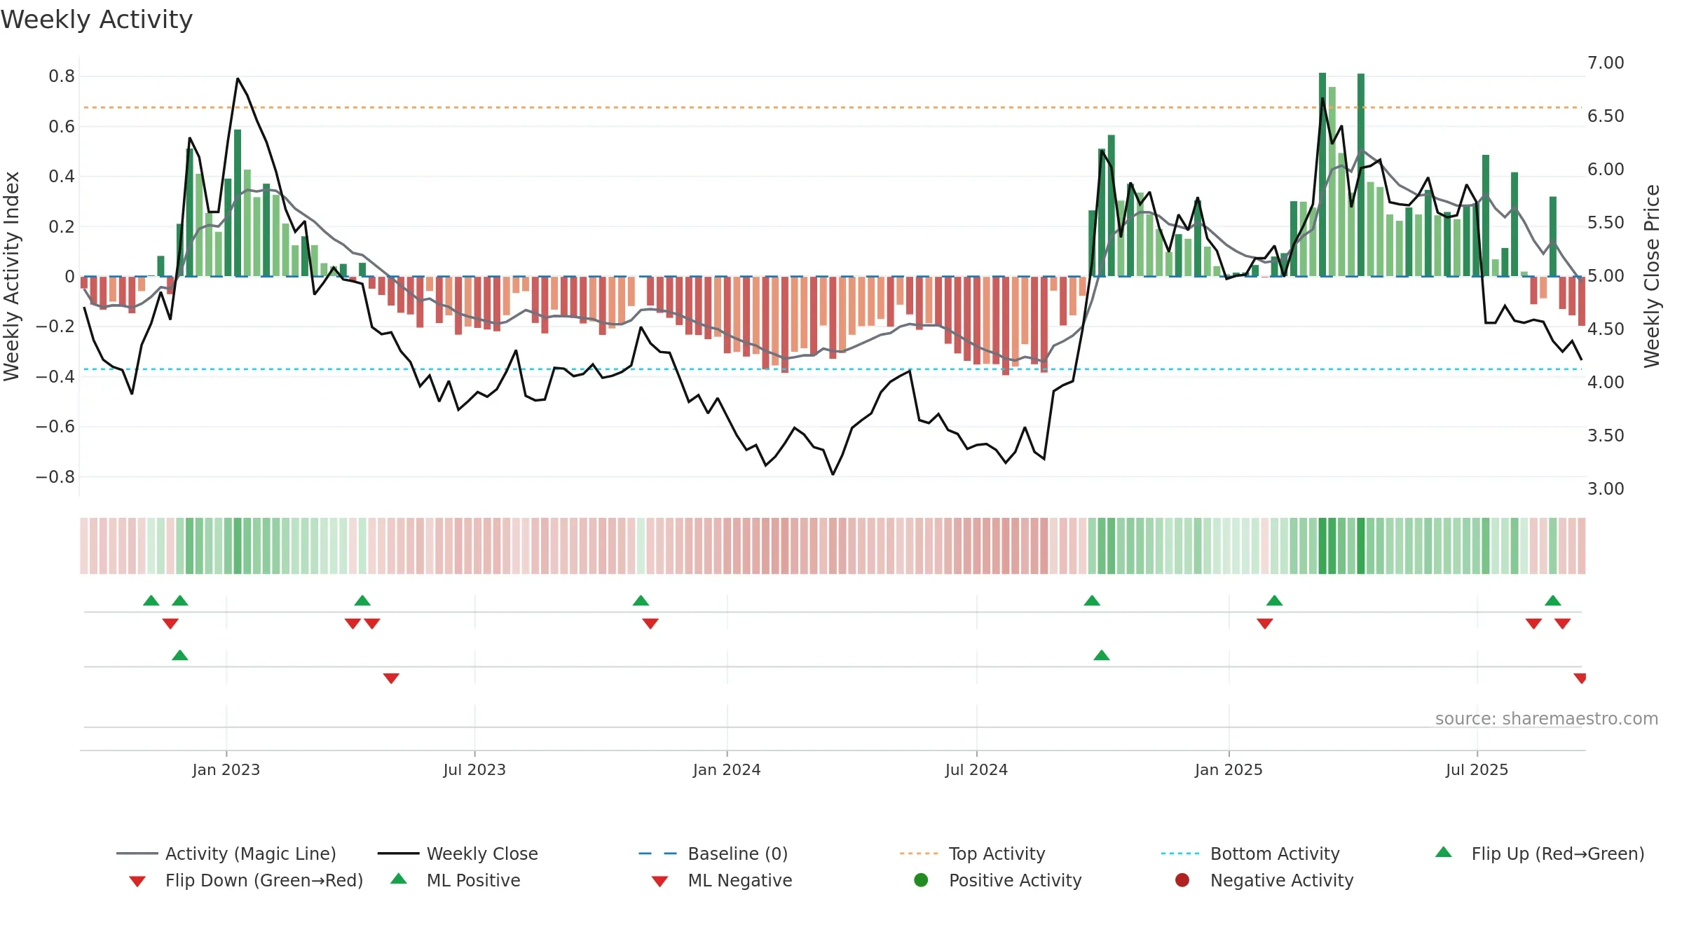Click the first flip-up green triangle marker in late 2022
The image size is (1682, 946).
[151, 601]
